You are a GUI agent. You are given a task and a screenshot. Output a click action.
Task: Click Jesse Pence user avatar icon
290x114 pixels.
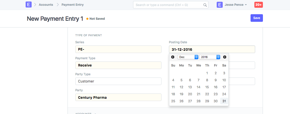[220, 5]
